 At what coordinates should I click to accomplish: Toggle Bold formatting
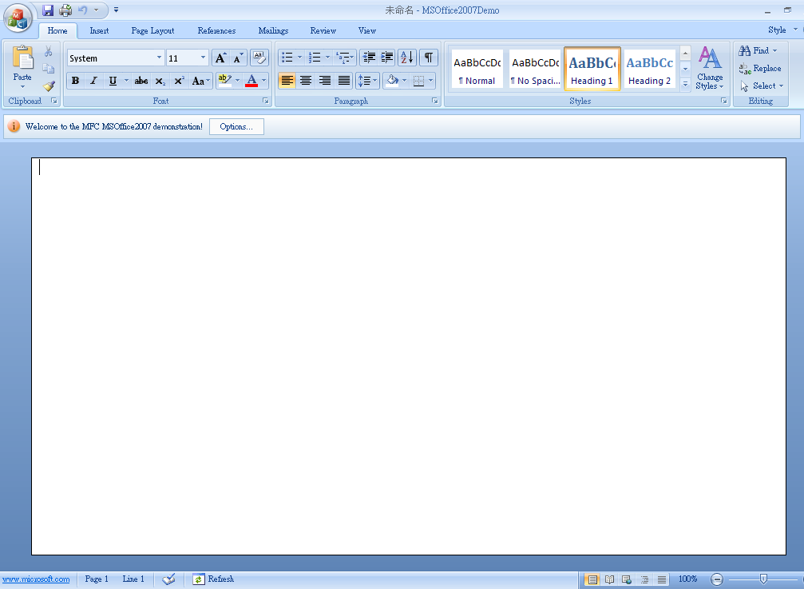pos(75,81)
